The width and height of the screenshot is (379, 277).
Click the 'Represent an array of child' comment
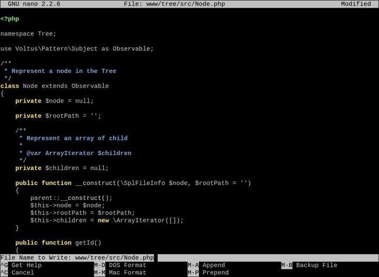point(77,138)
